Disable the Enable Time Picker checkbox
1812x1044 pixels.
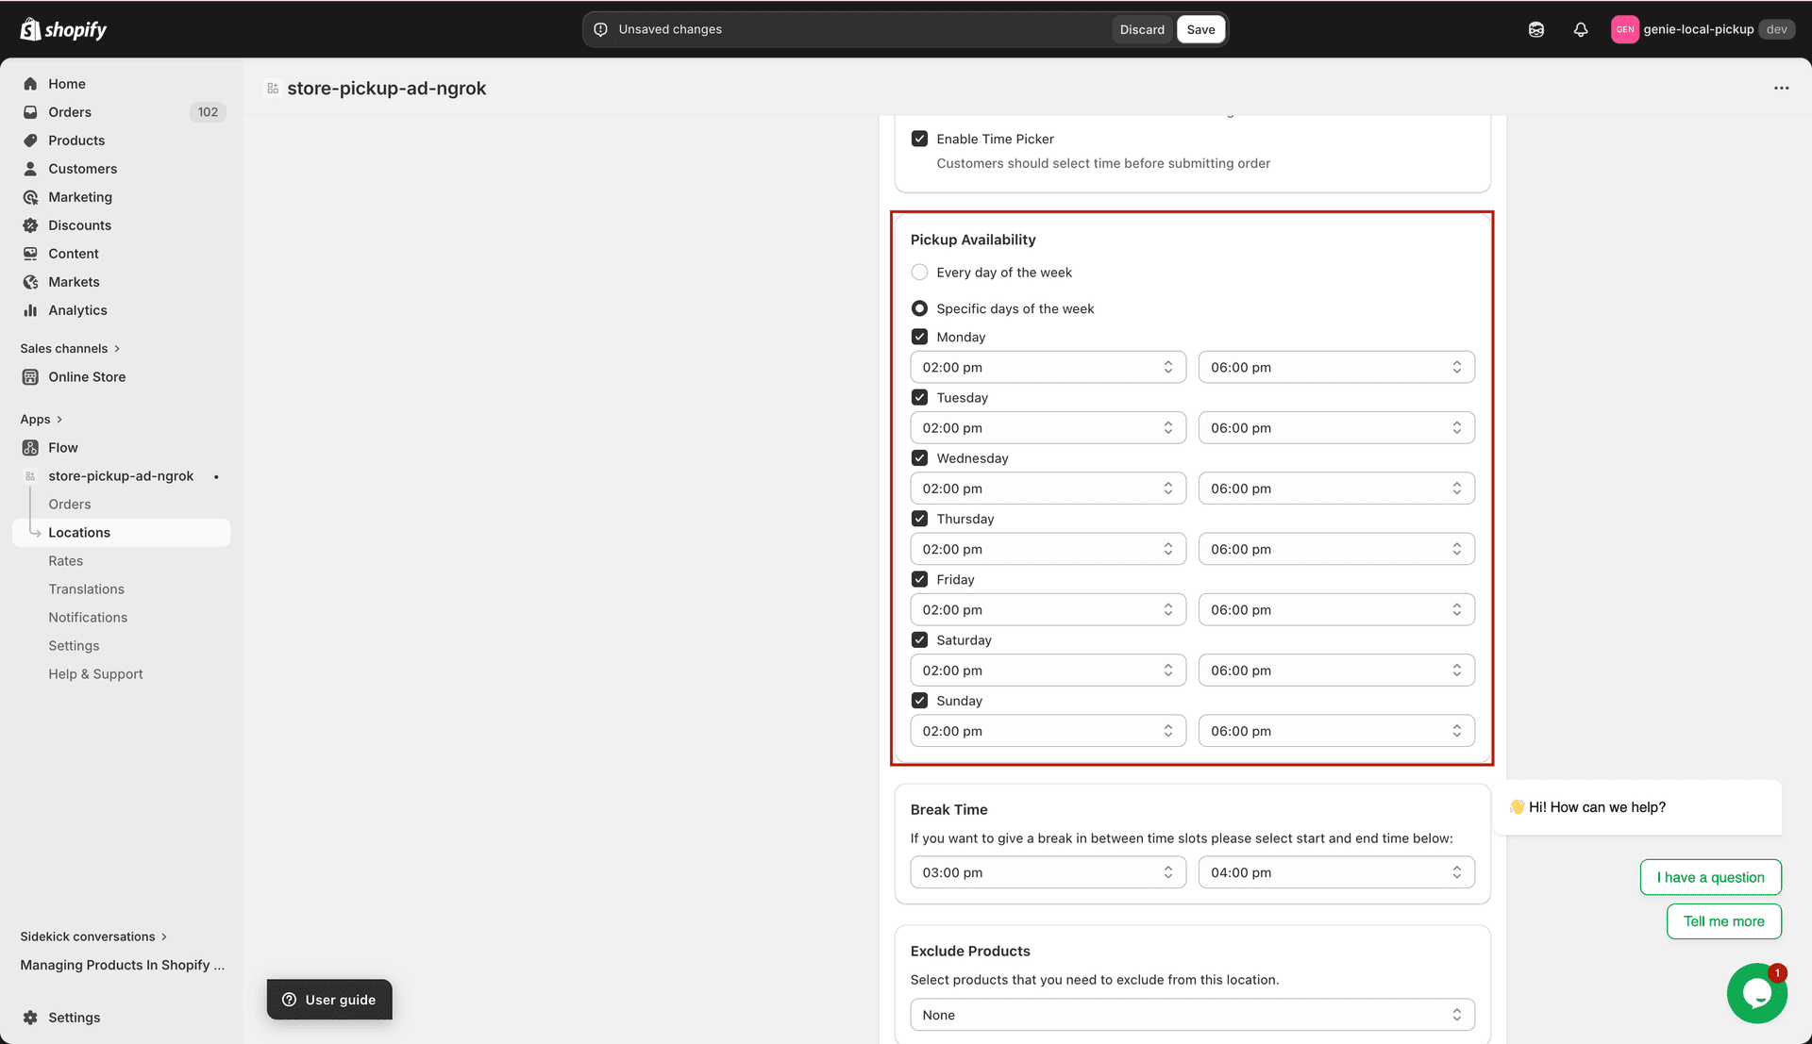pyautogui.click(x=919, y=138)
